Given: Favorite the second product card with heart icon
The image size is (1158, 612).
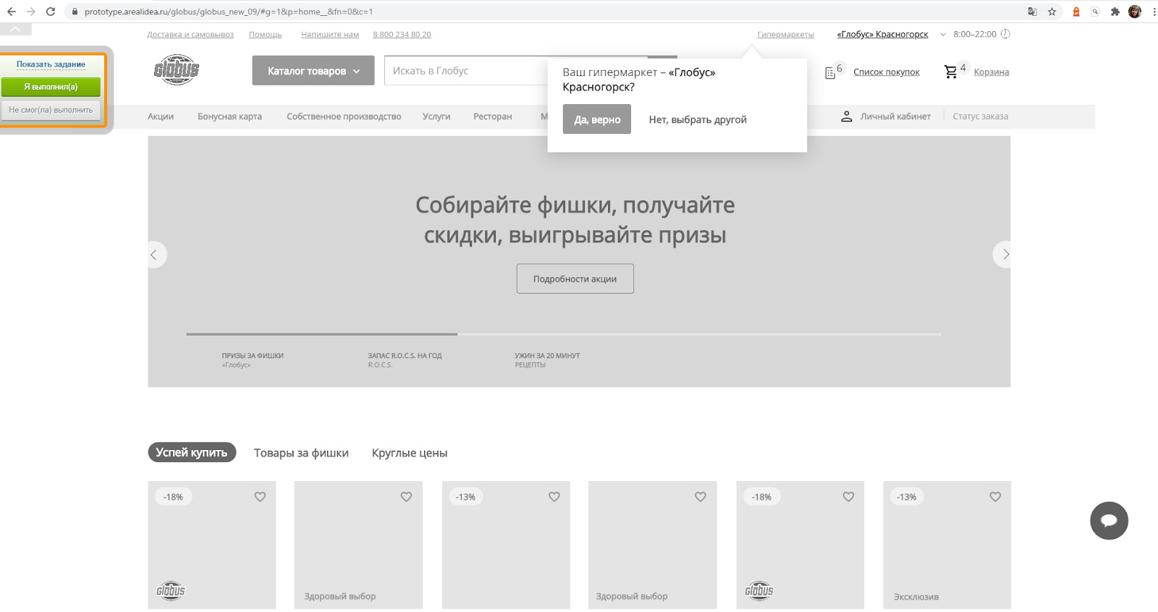Looking at the screenshot, I should pyautogui.click(x=406, y=497).
